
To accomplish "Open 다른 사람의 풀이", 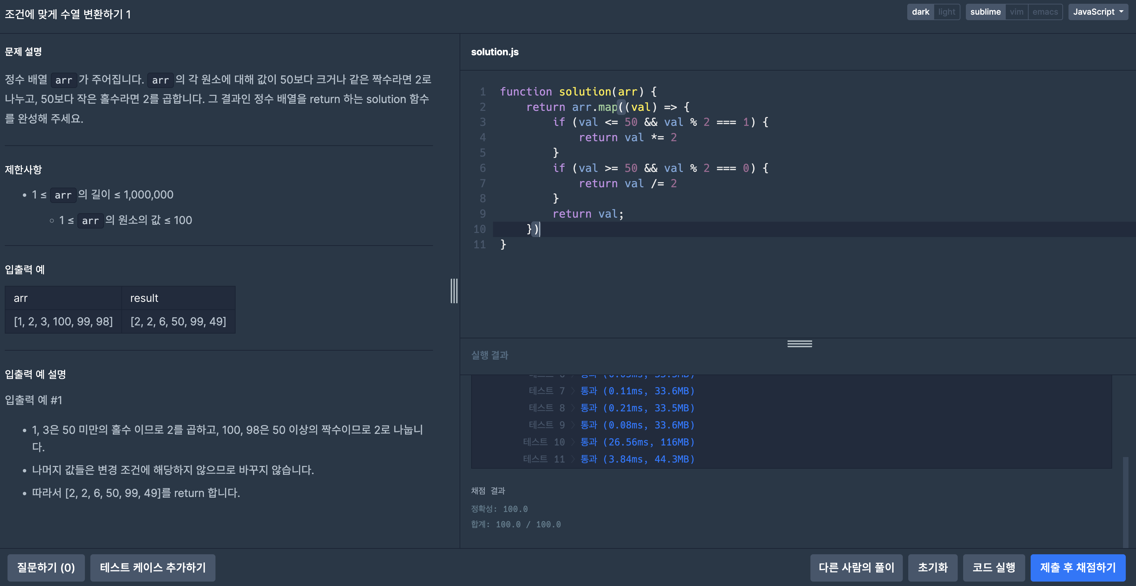I will click(x=856, y=568).
